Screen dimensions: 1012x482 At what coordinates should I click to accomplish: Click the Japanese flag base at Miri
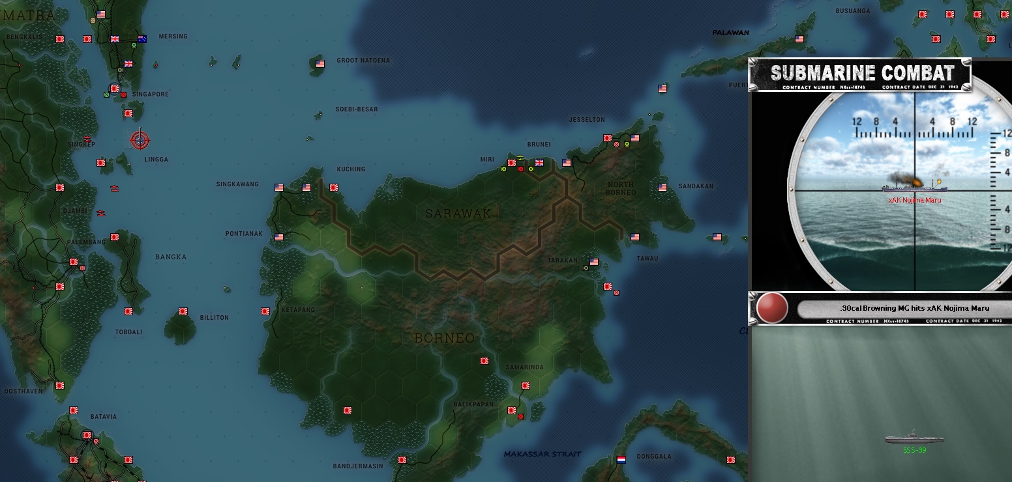[x=512, y=163]
